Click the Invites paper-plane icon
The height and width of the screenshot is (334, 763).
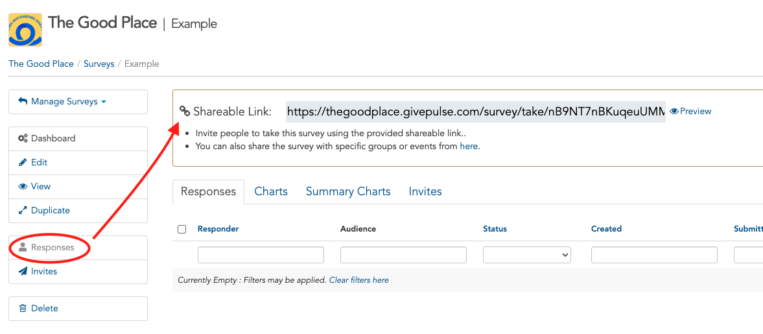coord(23,271)
